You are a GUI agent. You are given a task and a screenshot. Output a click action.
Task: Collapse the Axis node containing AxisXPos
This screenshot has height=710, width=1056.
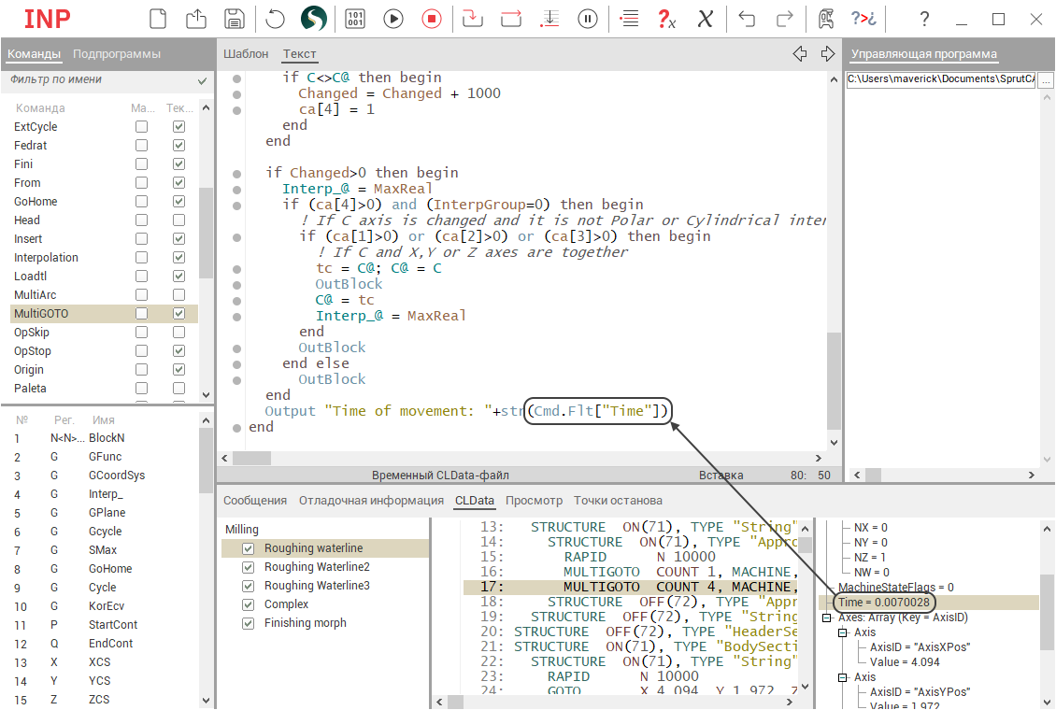843,632
